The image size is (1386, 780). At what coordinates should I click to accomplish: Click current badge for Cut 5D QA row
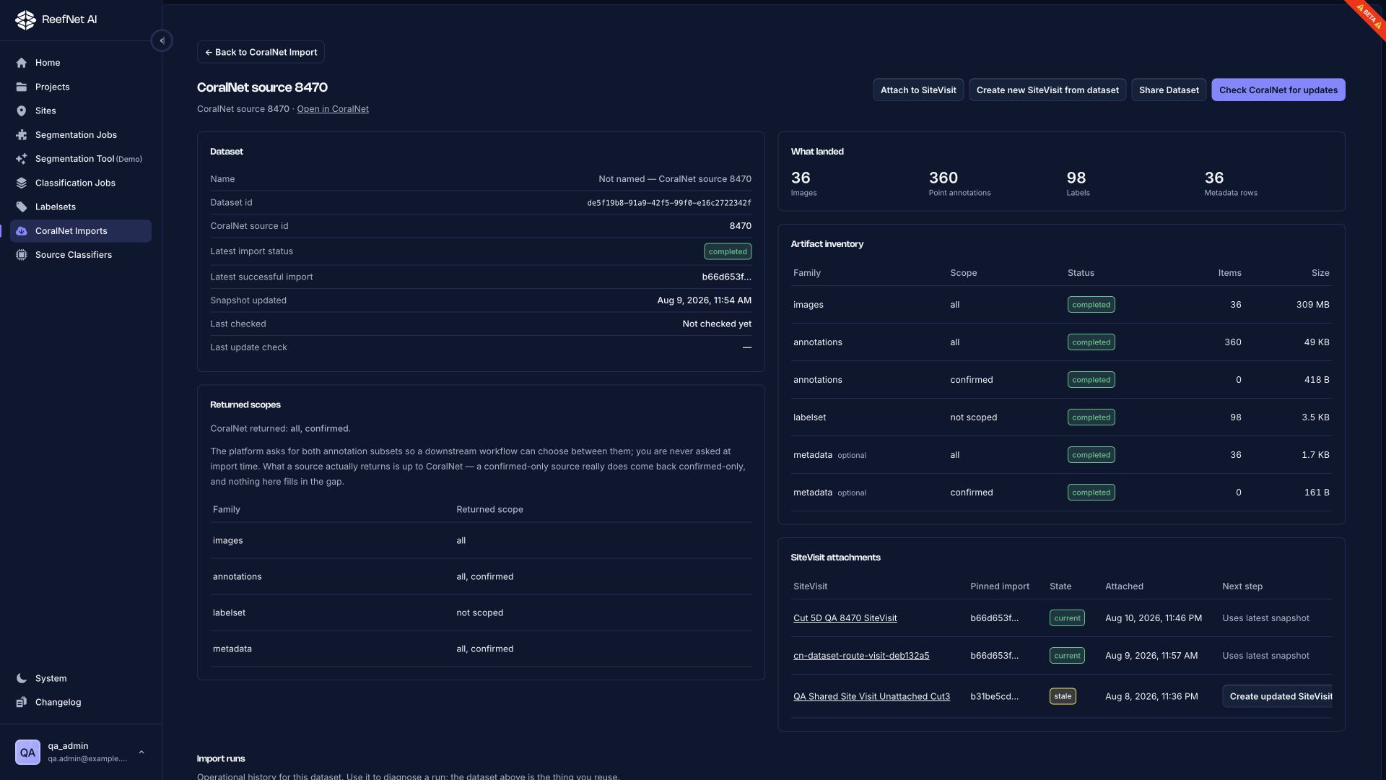[1067, 618]
